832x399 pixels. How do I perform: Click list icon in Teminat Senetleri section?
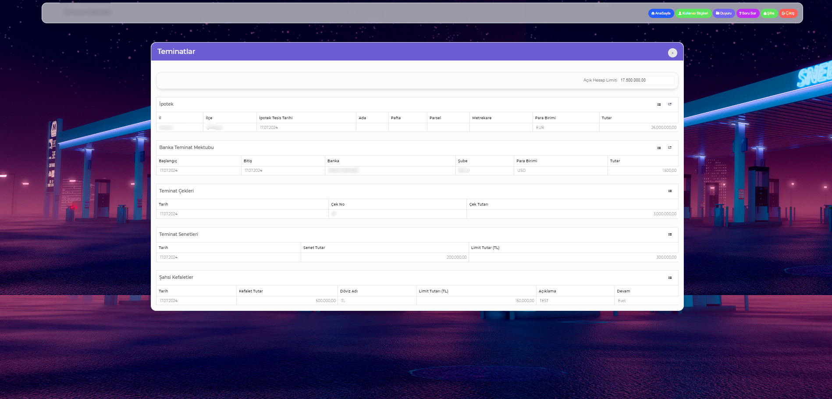coord(670,235)
